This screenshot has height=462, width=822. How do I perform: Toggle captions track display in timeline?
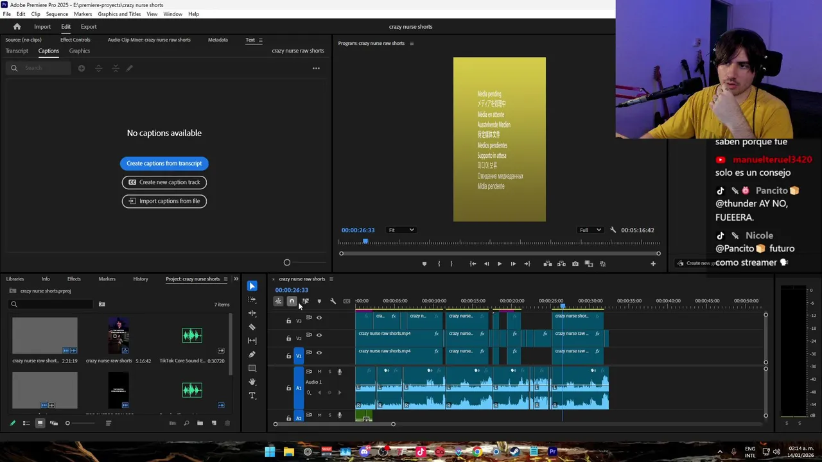coord(347,301)
